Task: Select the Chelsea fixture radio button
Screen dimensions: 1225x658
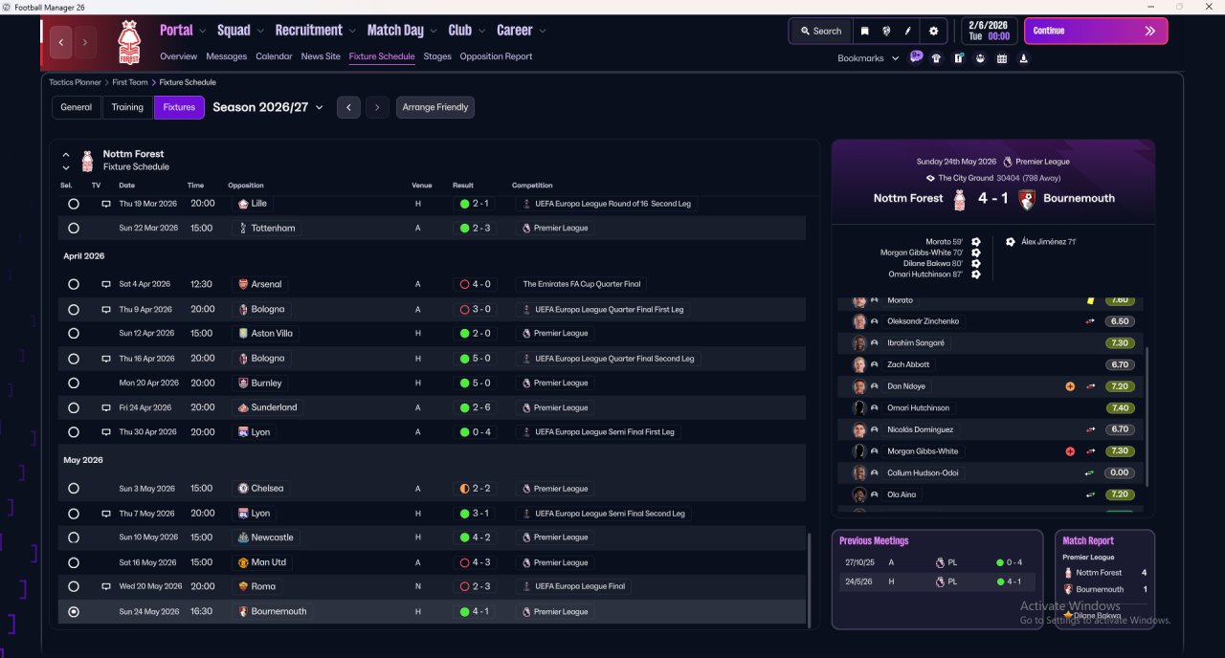Action: point(74,489)
